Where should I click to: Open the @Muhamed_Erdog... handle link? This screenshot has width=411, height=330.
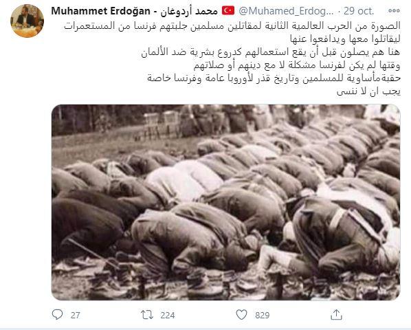[286, 11]
